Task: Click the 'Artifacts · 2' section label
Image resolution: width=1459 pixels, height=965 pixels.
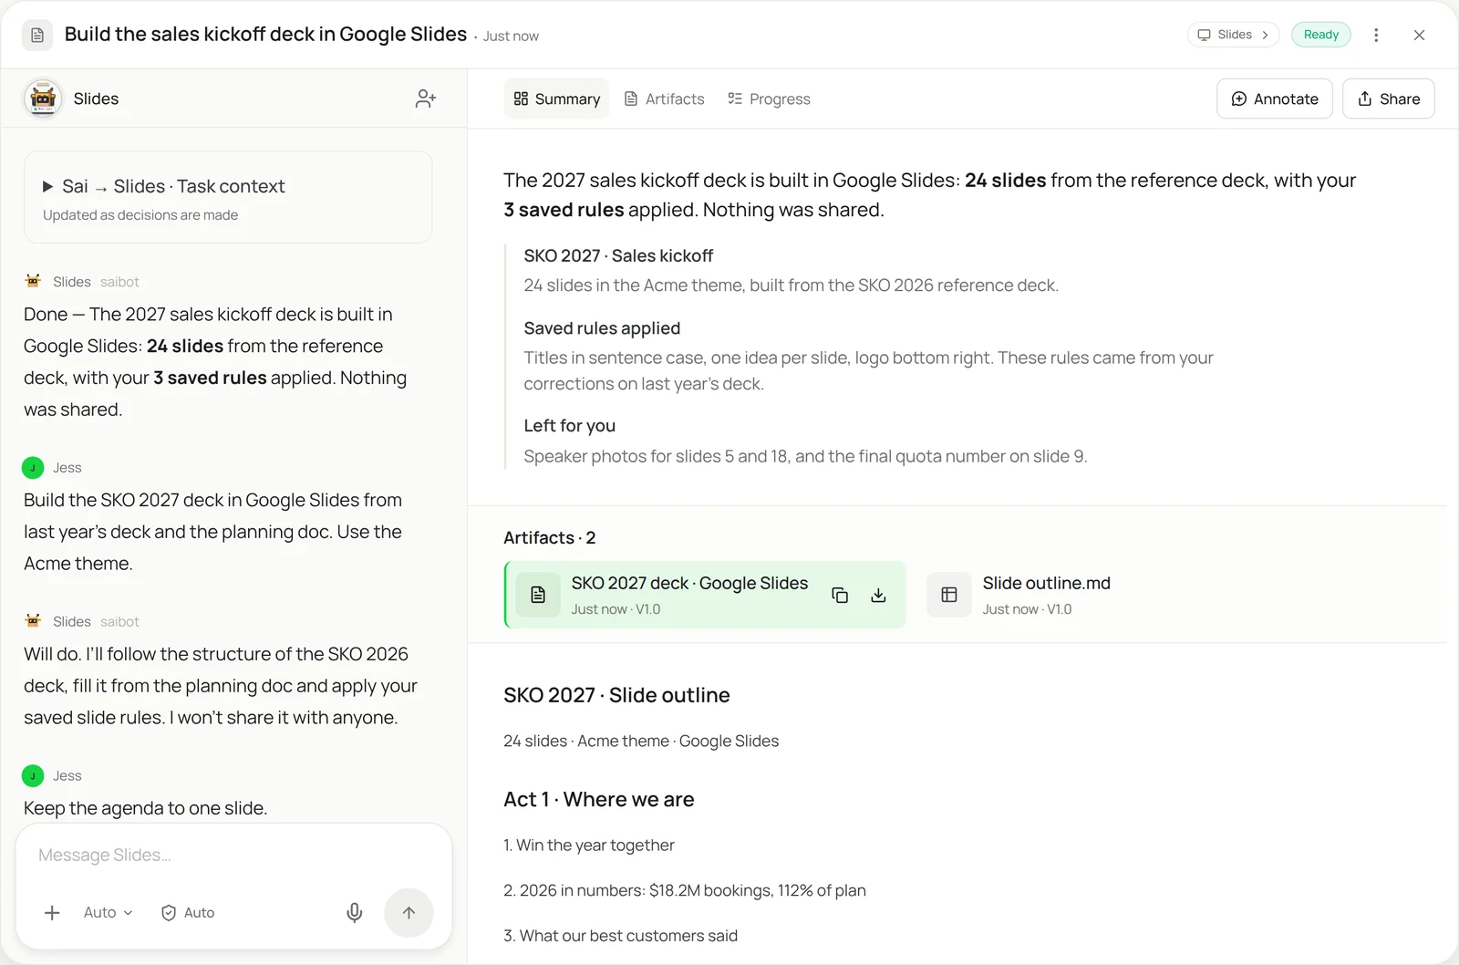Action: coord(549,538)
